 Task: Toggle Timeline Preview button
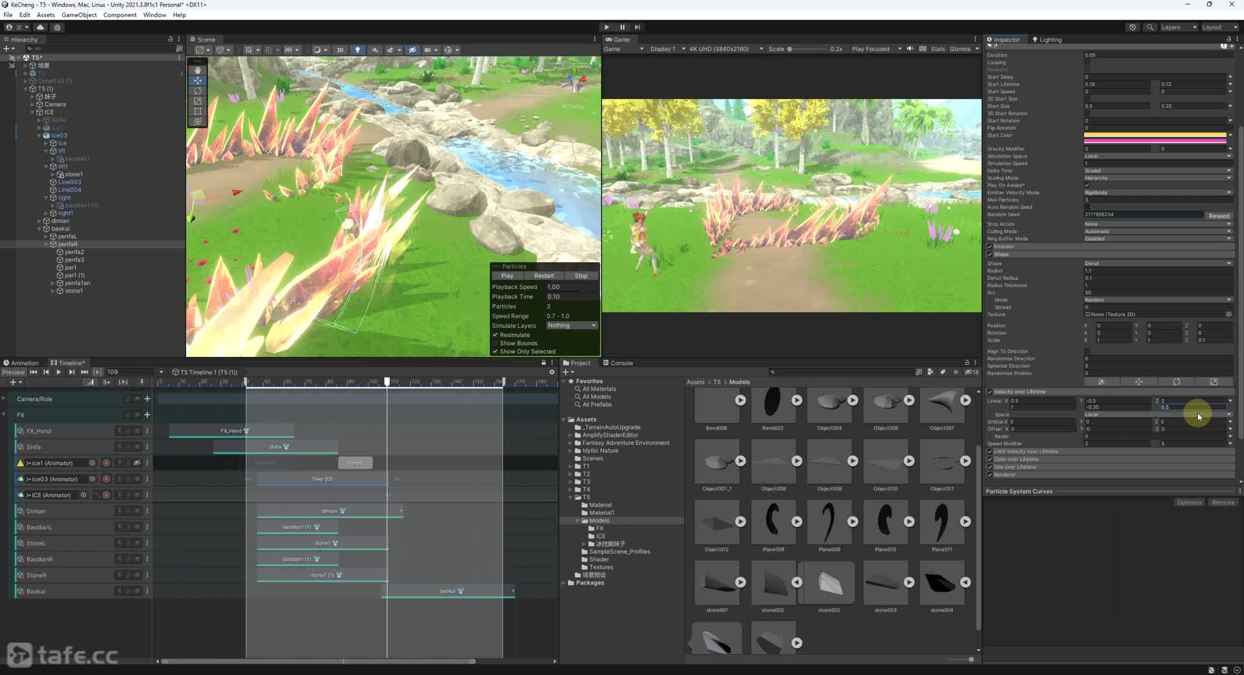point(13,372)
